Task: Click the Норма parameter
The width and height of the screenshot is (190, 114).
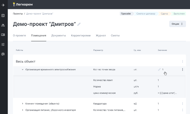Action: click(x=97, y=87)
